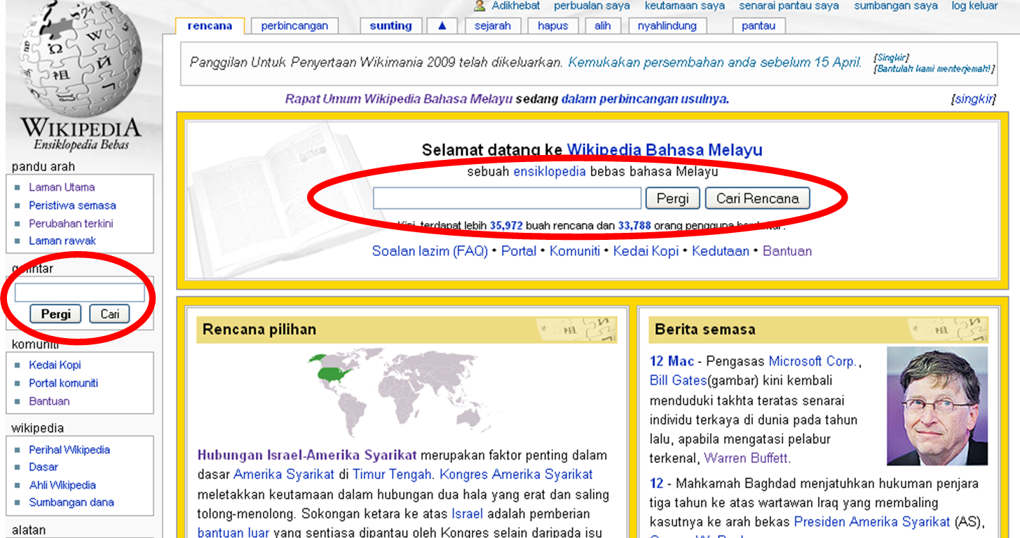Screen dimensions: 1020x538
Task: Dismiss the Rapat Umum notice with singkir
Action: [x=973, y=99]
